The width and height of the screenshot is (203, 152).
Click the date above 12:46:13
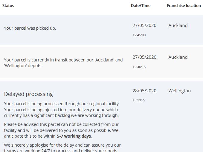(x=144, y=57)
